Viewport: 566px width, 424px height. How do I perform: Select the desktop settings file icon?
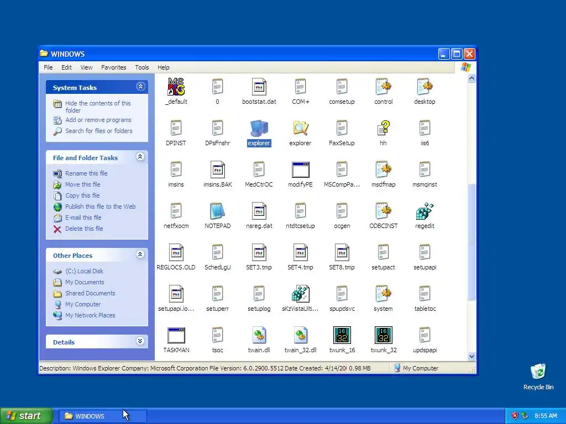(424, 87)
